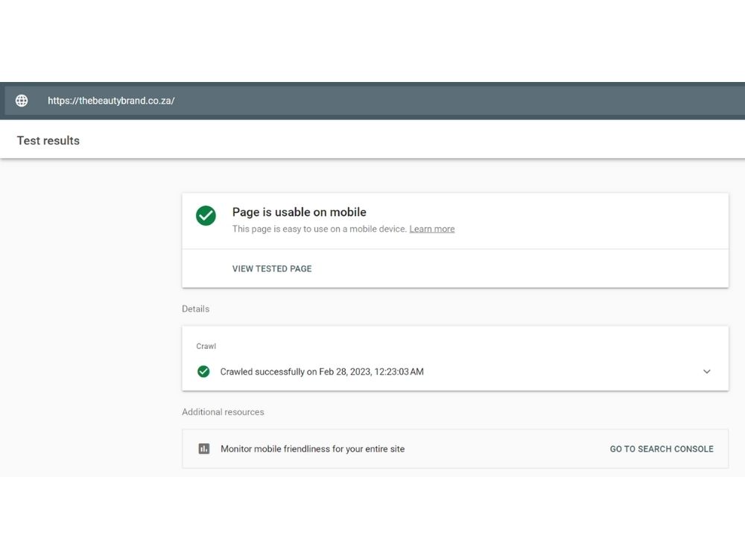This screenshot has width=745, height=559.
Task: Open the Learn more link
Action: (x=432, y=229)
